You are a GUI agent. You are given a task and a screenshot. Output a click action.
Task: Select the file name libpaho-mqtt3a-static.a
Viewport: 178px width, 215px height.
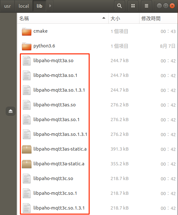tap(59, 164)
